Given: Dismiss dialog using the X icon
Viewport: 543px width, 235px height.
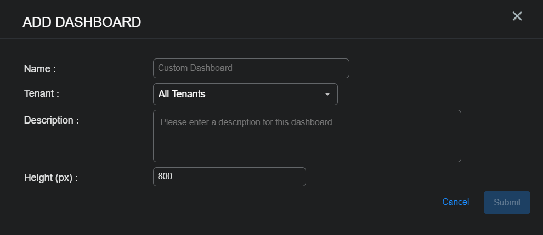Looking at the screenshot, I should click(517, 16).
